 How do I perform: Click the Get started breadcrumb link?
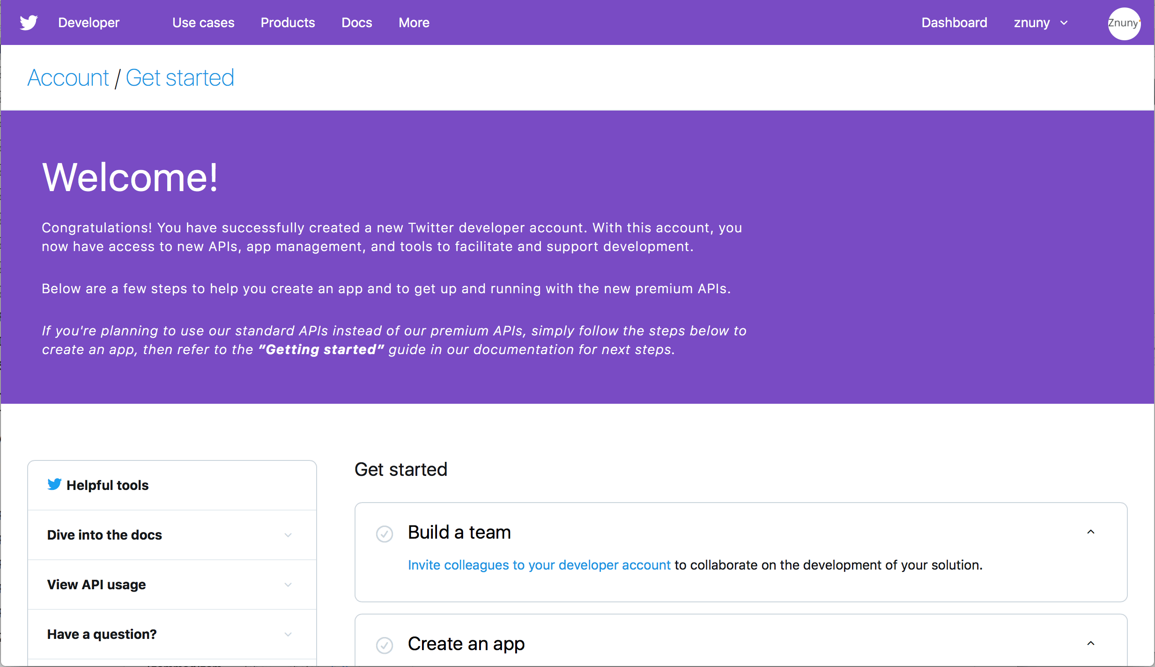tap(180, 77)
